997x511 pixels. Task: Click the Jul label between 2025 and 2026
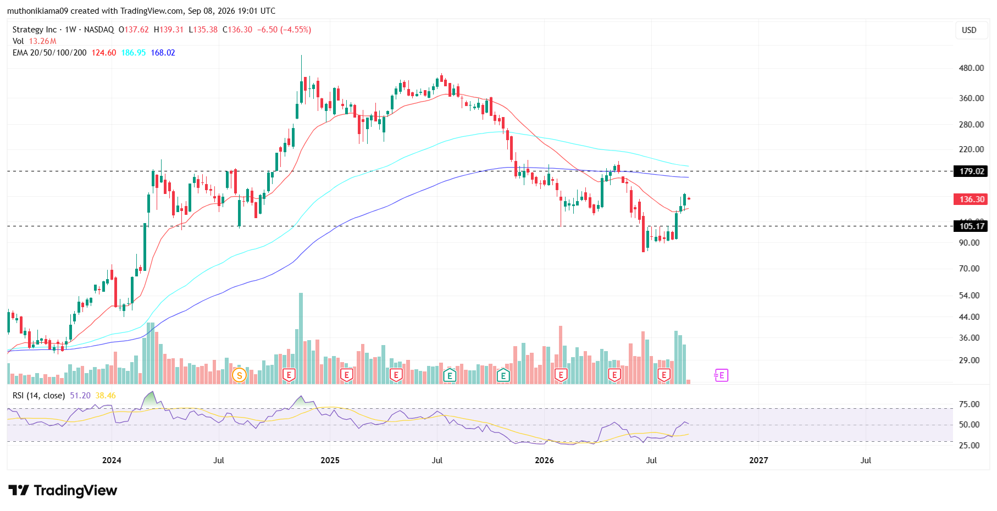[437, 460]
